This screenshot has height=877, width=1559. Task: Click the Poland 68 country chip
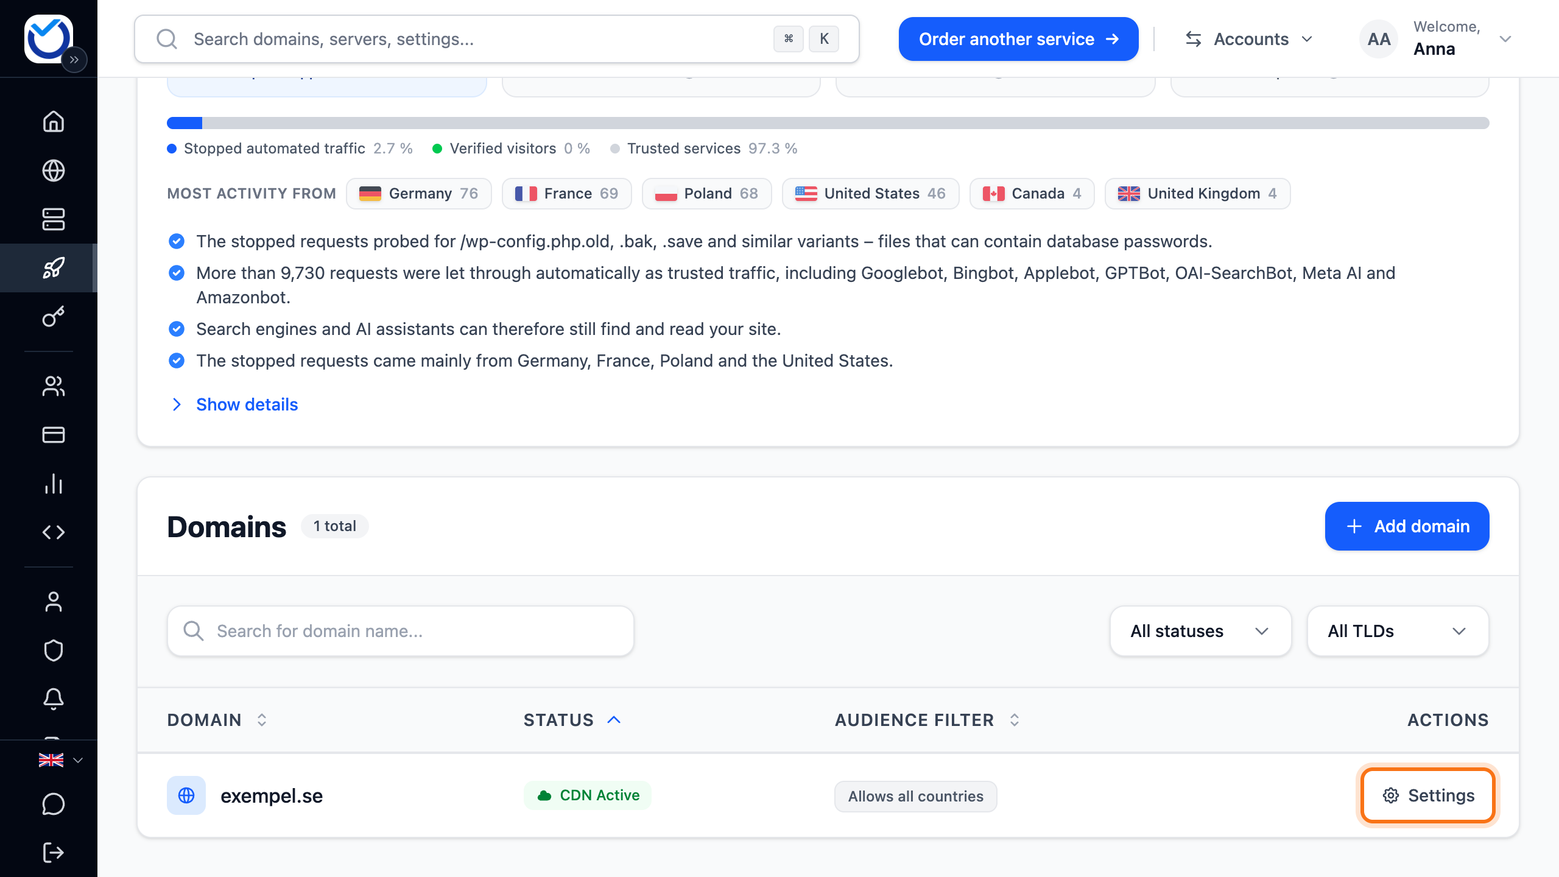coord(706,194)
